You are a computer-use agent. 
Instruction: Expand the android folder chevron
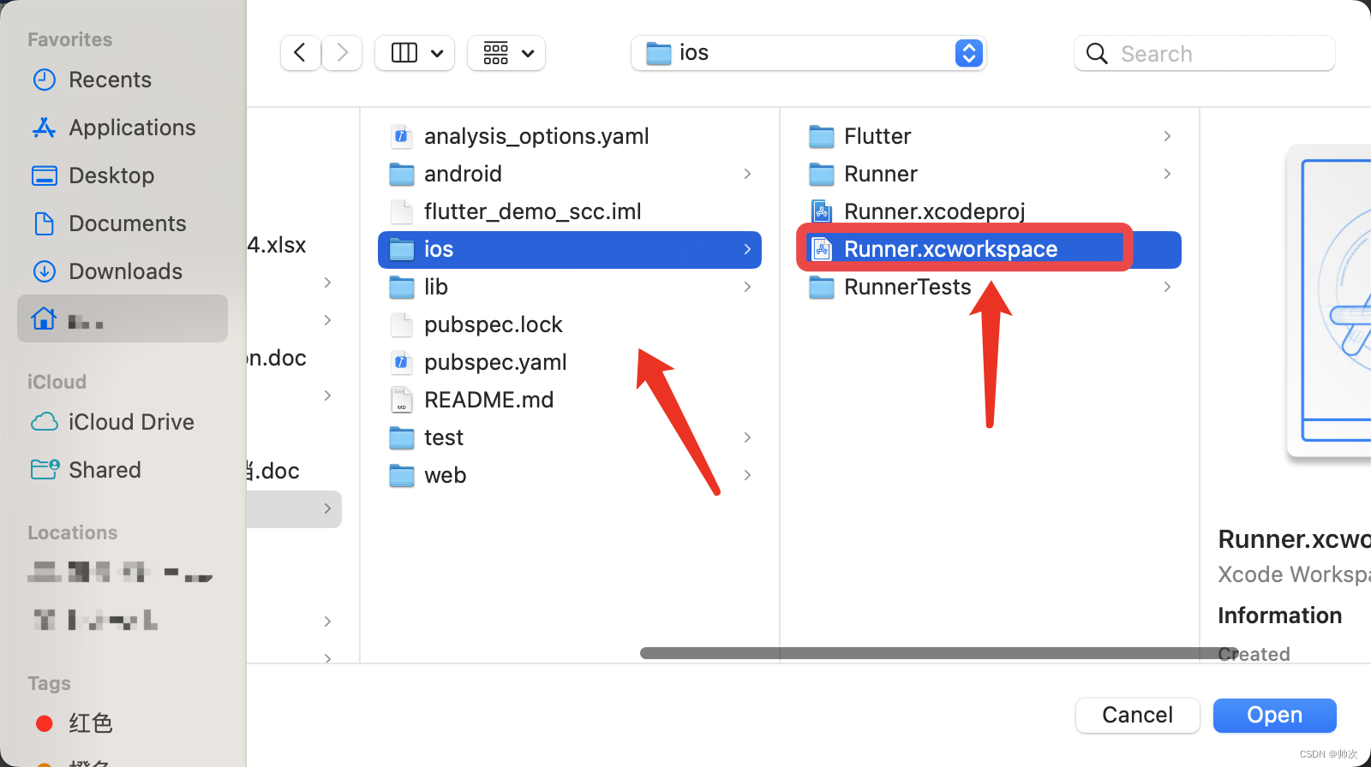[747, 174]
